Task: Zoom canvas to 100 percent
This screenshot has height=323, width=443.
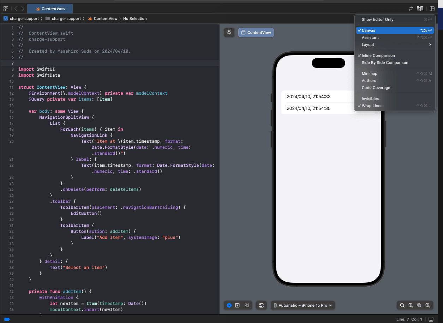Action: click(411, 305)
